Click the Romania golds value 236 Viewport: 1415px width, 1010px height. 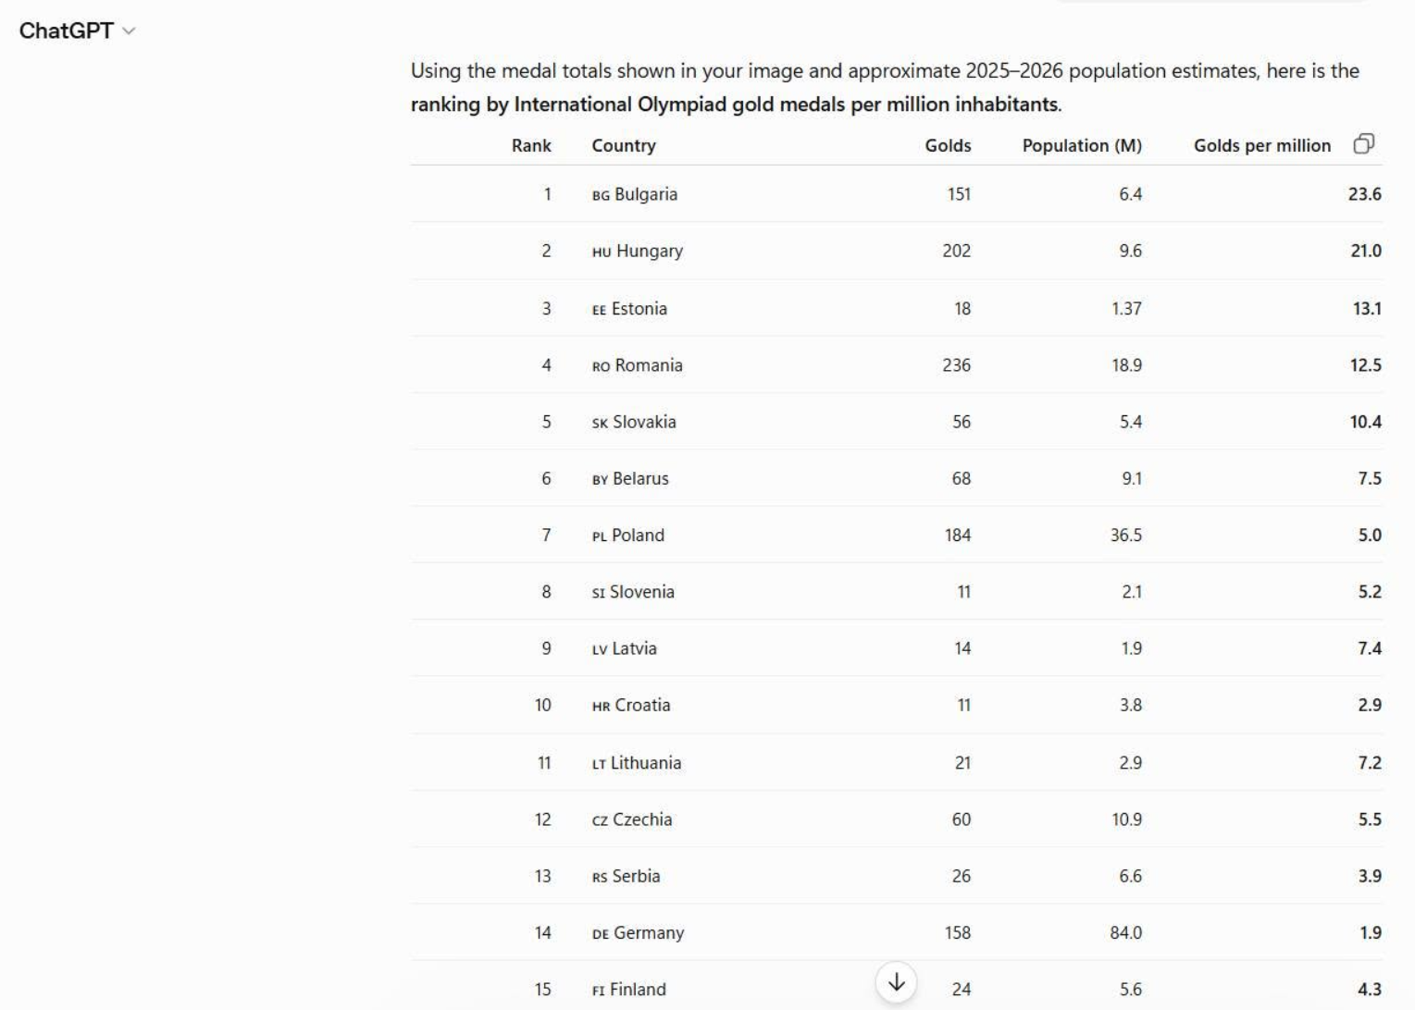tap(957, 365)
